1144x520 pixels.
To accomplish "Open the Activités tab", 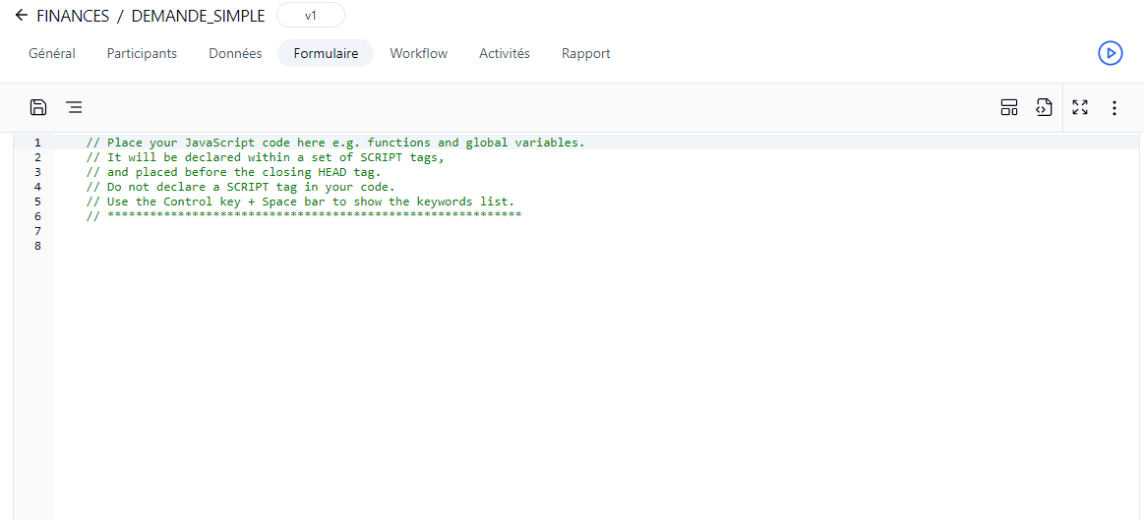I will point(504,53).
